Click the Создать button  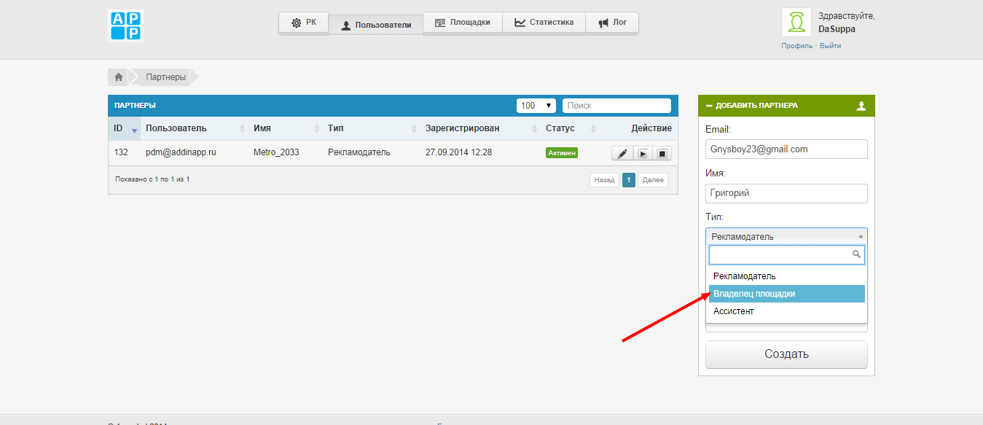click(786, 354)
